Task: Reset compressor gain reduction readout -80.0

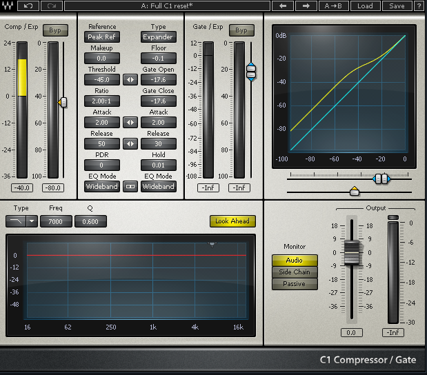Action: coord(53,187)
